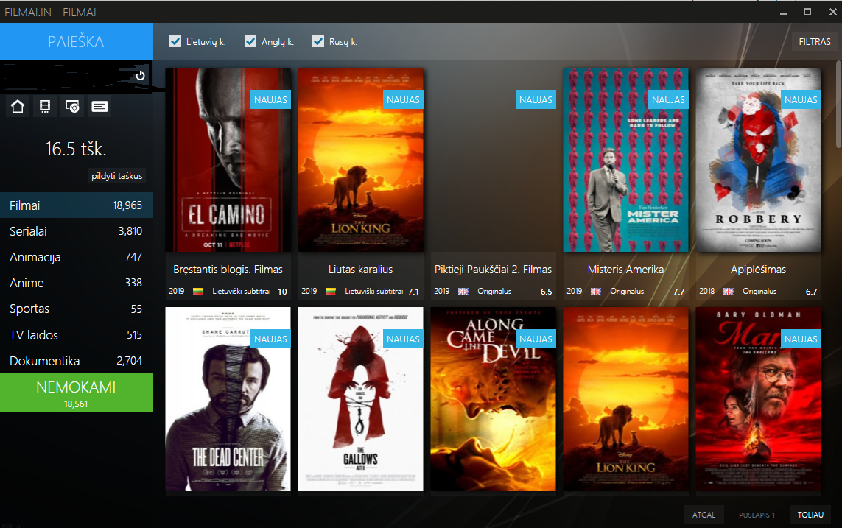
Task: Click Lithuanian flag under Liūtas karalius
Action: pyautogui.click(x=331, y=292)
